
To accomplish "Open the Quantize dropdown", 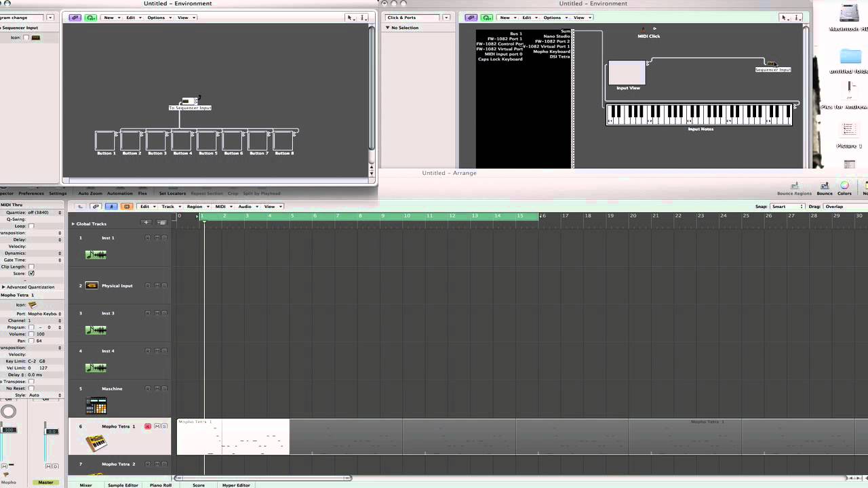I will click(43, 213).
